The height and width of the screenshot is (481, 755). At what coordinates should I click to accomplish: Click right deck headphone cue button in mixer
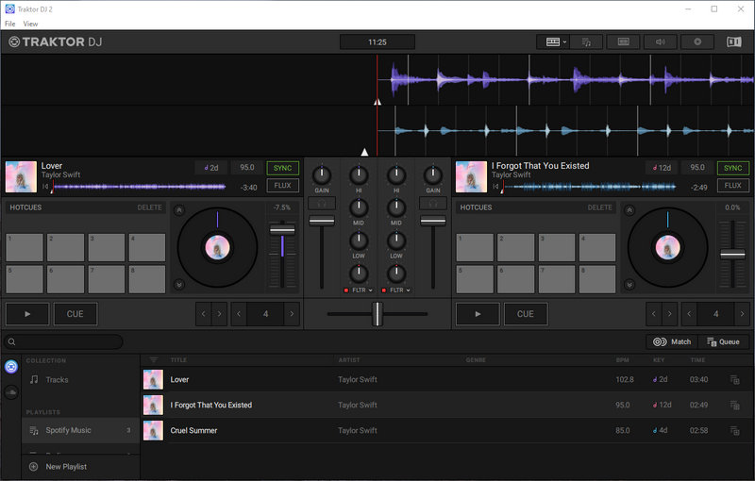click(x=433, y=204)
